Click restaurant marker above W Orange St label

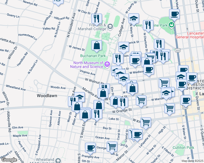tap(123, 103)
